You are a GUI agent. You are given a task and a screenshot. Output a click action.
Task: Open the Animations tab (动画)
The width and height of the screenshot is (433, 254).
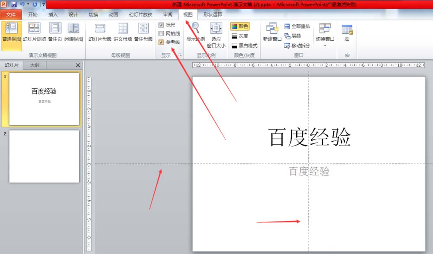click(113, 14)
